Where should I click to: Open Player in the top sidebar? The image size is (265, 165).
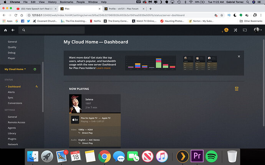12,58
